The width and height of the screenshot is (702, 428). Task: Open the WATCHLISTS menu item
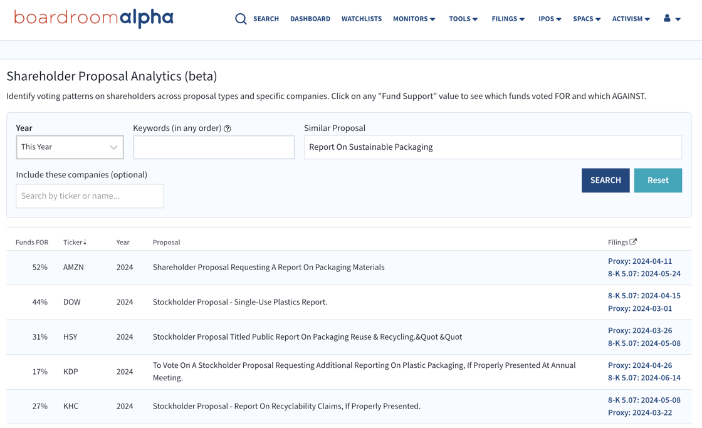362,19
